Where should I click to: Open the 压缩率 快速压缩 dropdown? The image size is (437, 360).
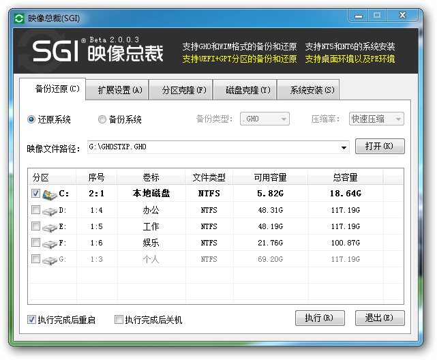[x=376, y=119]
